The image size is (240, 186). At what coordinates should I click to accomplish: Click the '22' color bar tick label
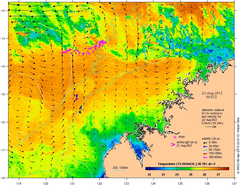tap(149, 175)
